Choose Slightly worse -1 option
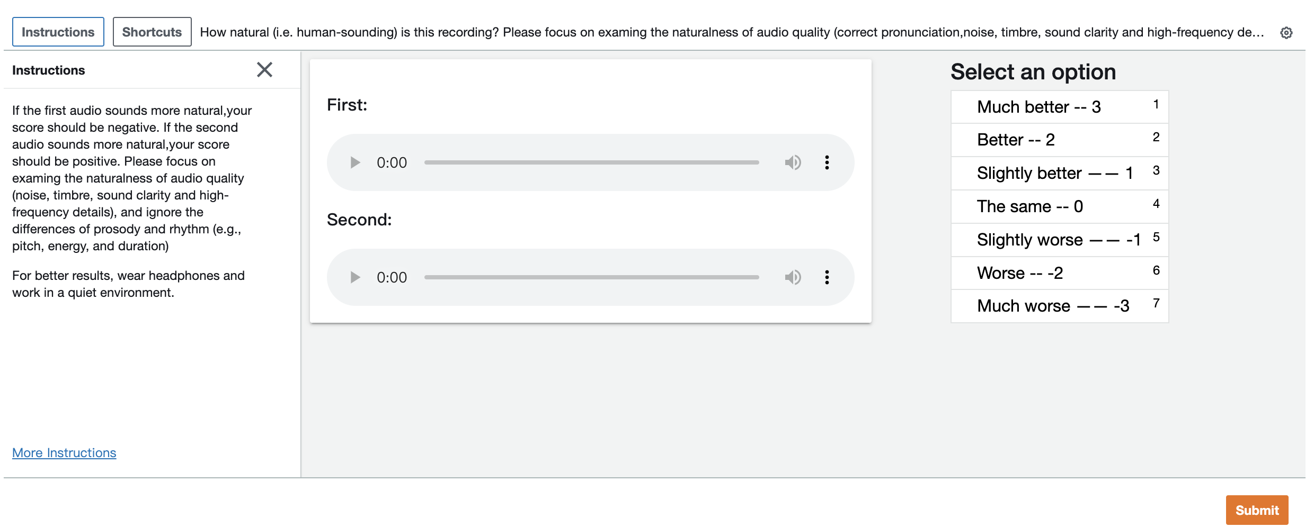The width and height of the screenshot is (1314, 527). pos(1059,240)
